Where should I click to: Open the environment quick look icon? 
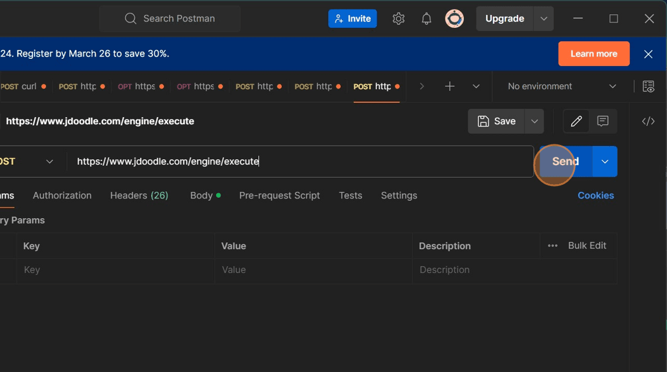pos(649,86)
